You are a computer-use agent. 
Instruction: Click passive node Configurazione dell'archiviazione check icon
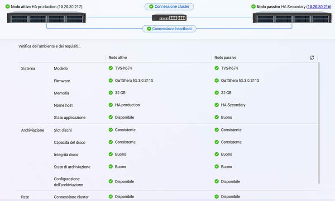tap(217, 182)
